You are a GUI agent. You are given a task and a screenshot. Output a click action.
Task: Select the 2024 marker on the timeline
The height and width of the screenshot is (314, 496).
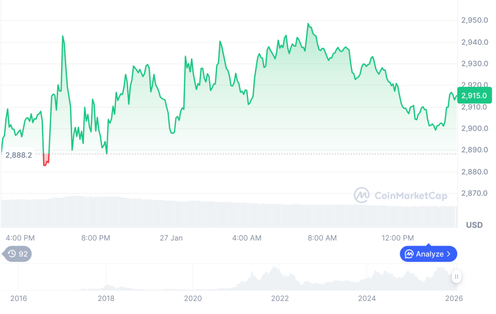tap(367, 298)
